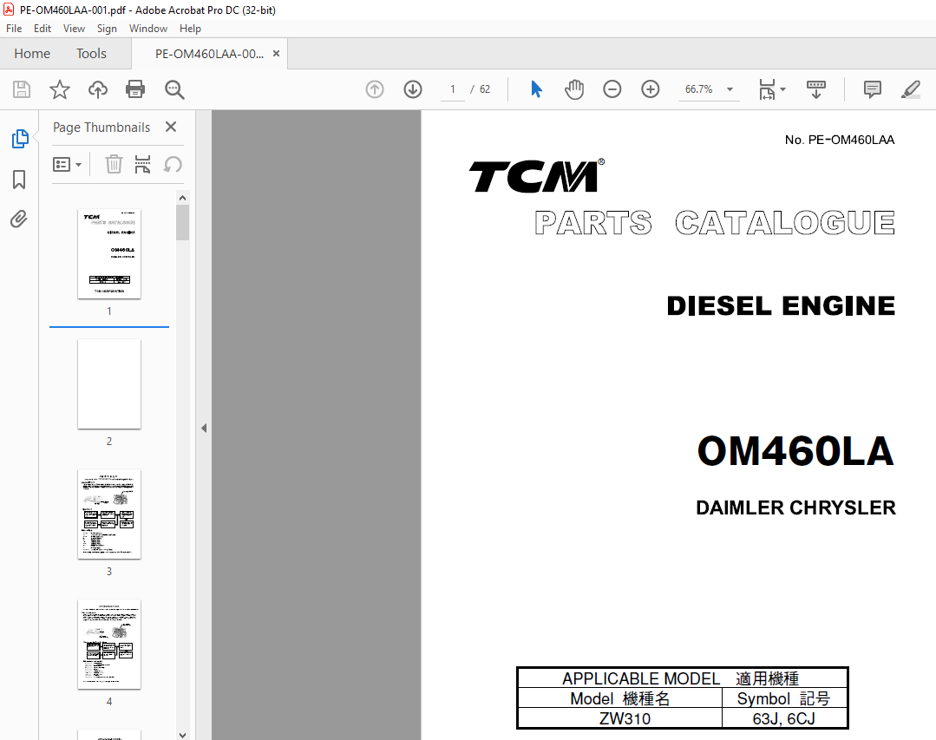Click thumbnail panel scroll up arrow
The width and height of the screenshot is (936, 740).
click(x=183, y=198)
